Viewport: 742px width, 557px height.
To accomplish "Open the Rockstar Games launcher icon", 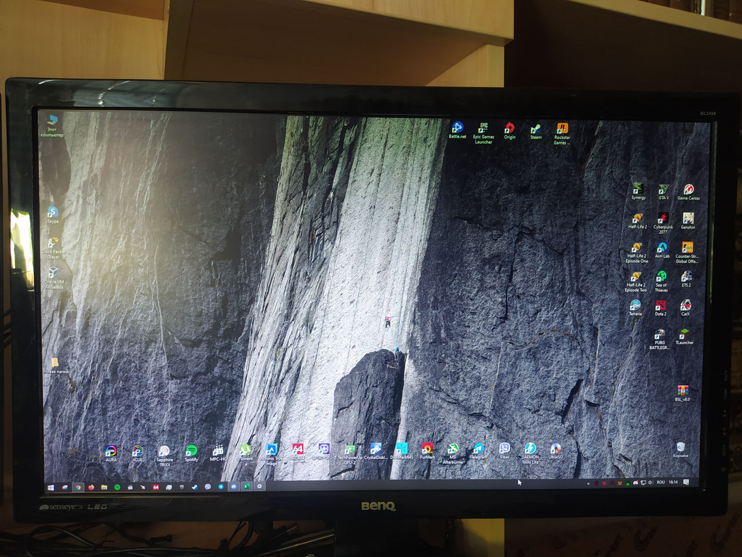I will point(562,133).
